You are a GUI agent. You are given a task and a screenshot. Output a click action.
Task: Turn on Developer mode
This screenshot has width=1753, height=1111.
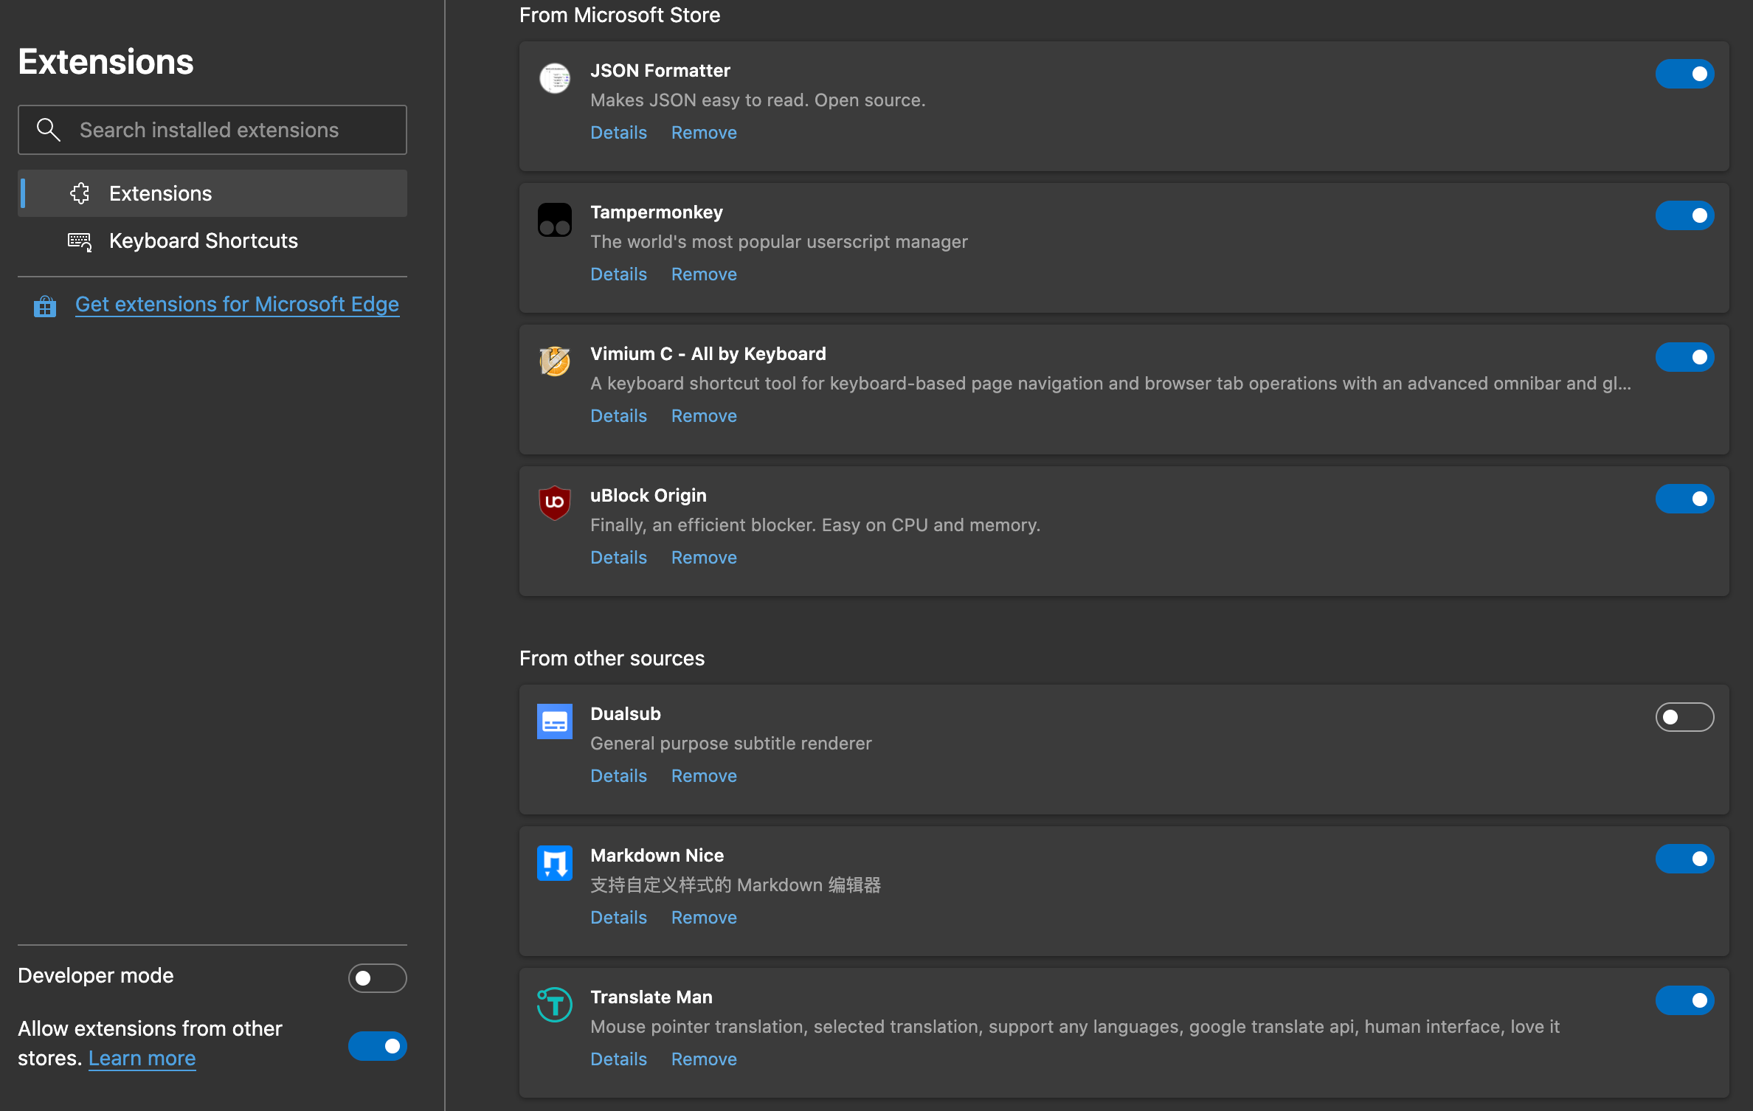pos(377,978)
